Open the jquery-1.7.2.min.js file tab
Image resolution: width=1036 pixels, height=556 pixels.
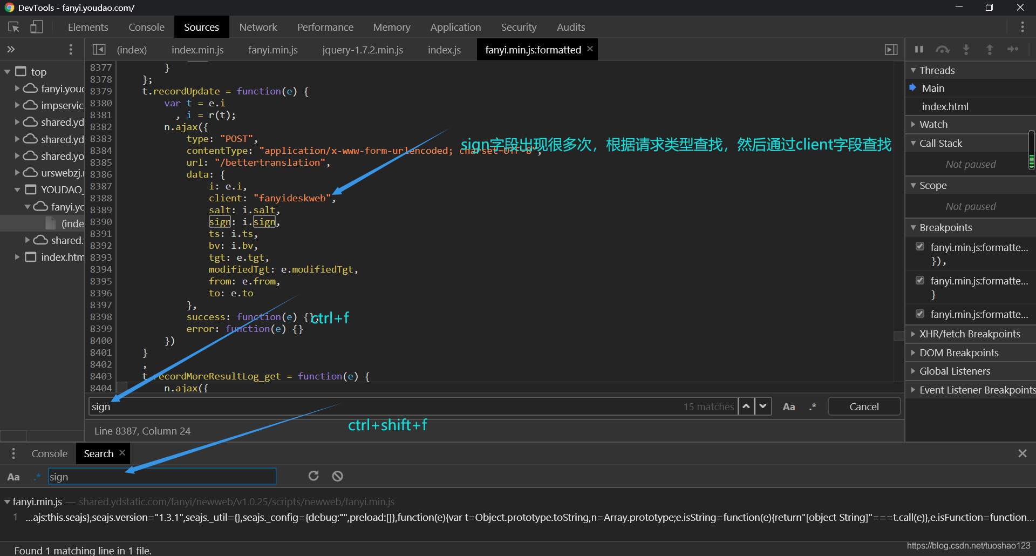363,50
